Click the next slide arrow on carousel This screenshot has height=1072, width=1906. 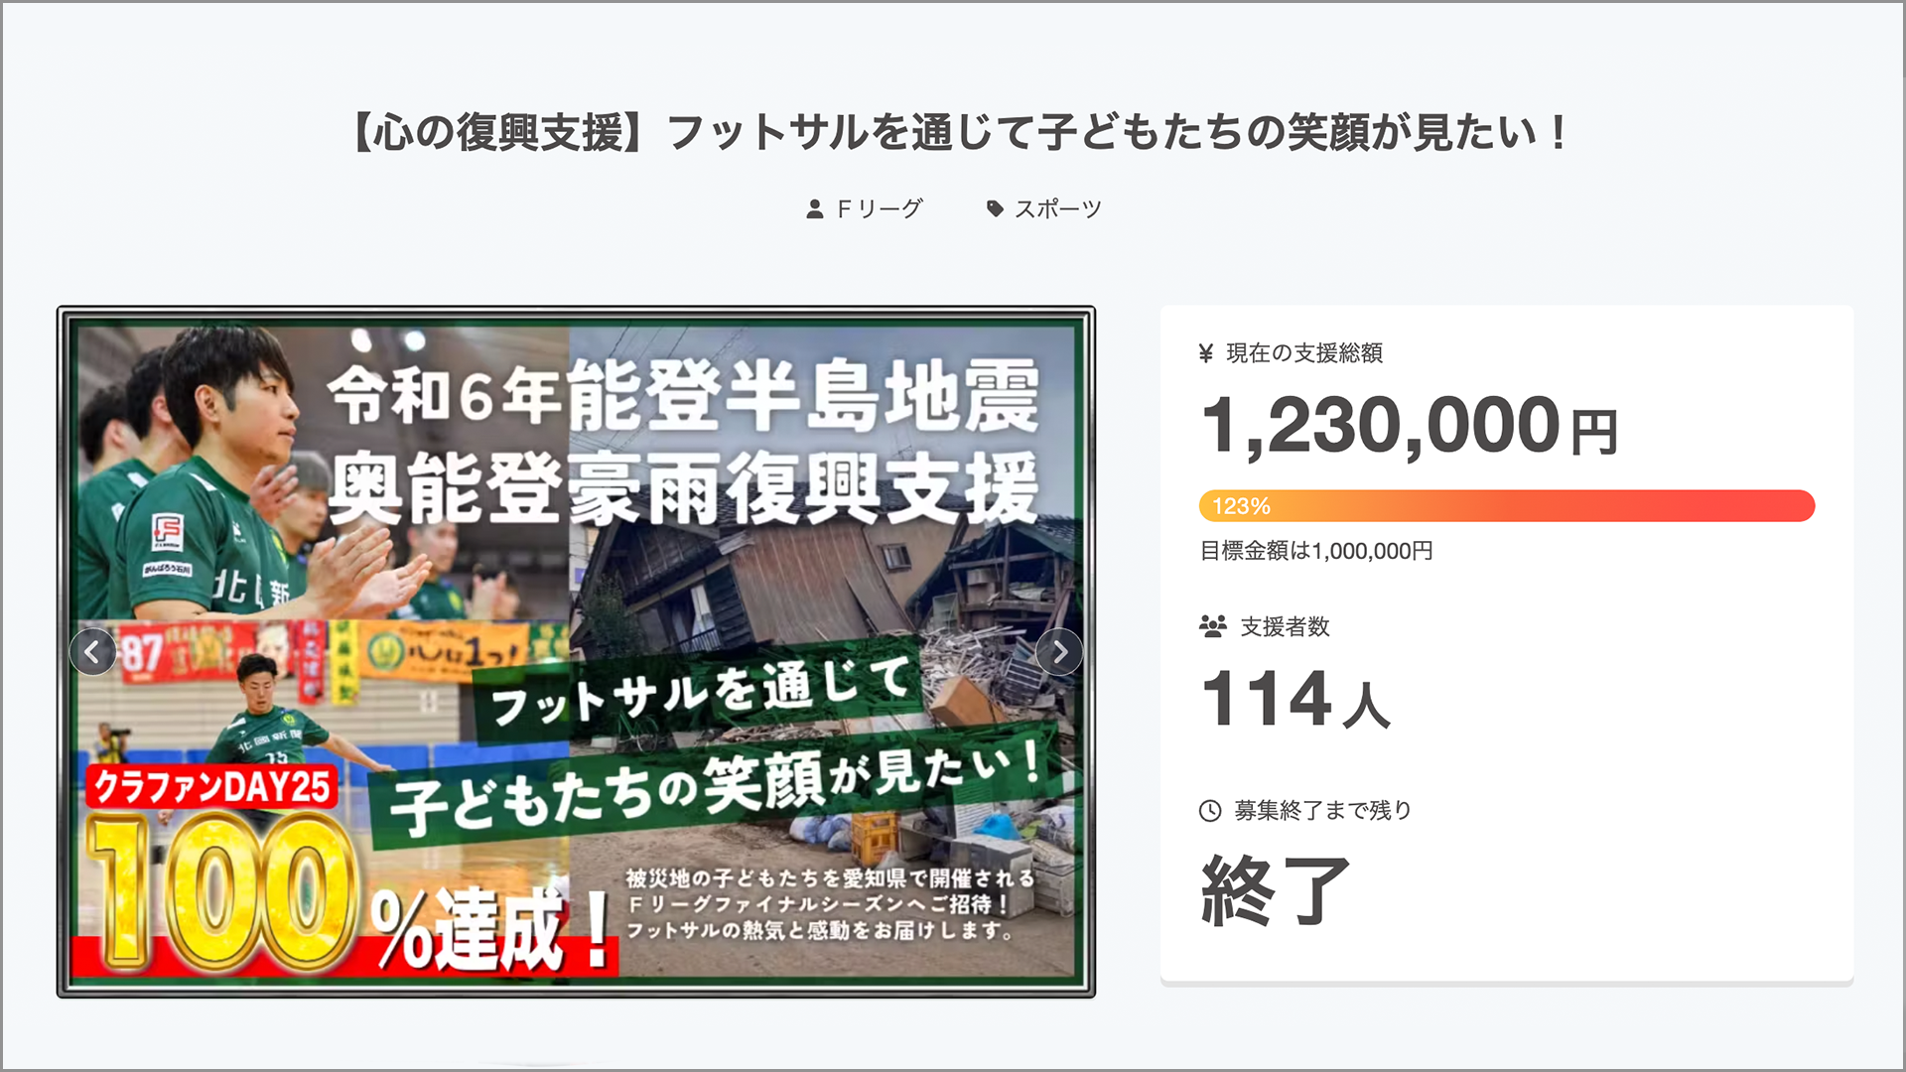(x=1059, y=652)
